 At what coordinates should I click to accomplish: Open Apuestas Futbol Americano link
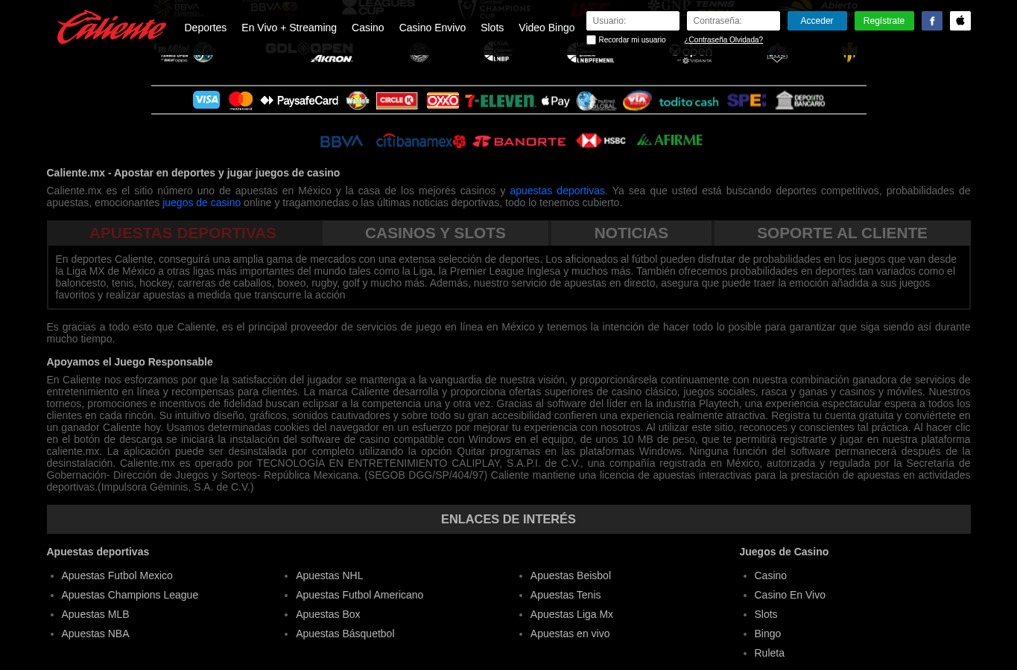[359, 595]
